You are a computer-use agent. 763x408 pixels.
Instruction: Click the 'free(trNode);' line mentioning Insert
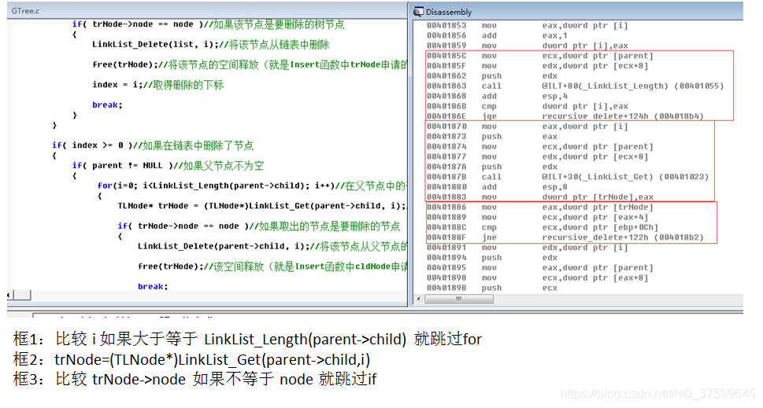pyautogui.click(x=250, y=64)
